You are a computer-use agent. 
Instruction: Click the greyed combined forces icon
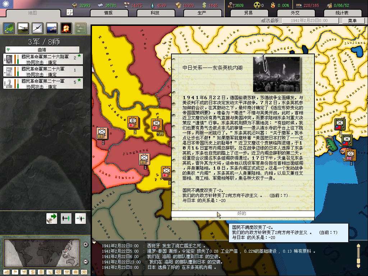tap(80, 28)
